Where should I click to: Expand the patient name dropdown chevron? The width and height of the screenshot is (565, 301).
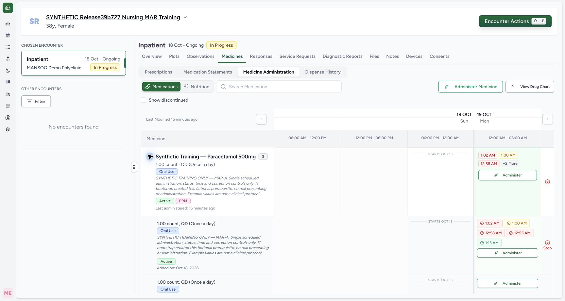click(185, 17)
